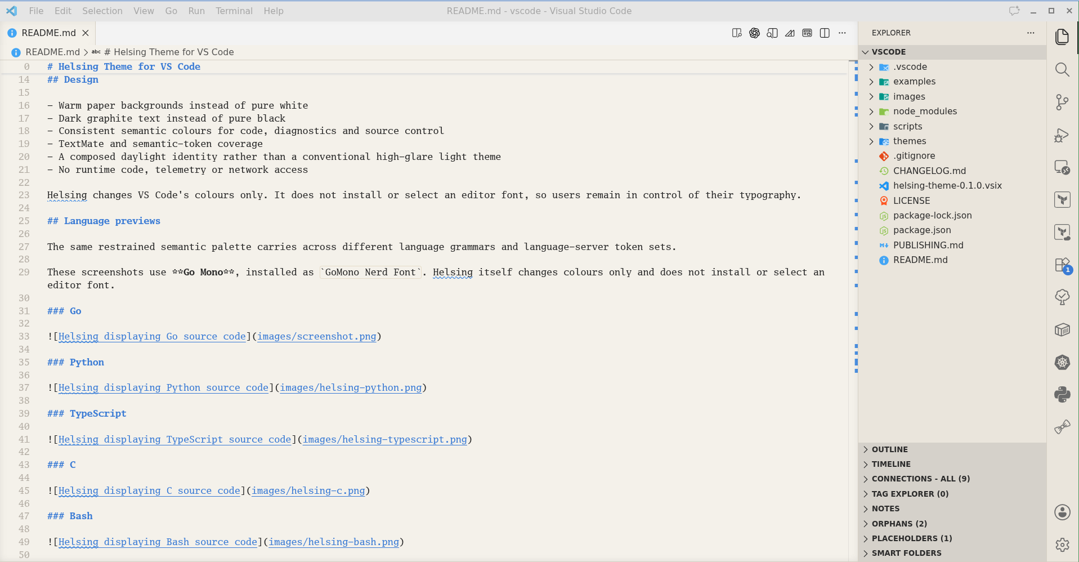Follow the images/helsing-typescript.png link
The width and height of the screenshot is (1079, 562).
[x=385, y=439]
